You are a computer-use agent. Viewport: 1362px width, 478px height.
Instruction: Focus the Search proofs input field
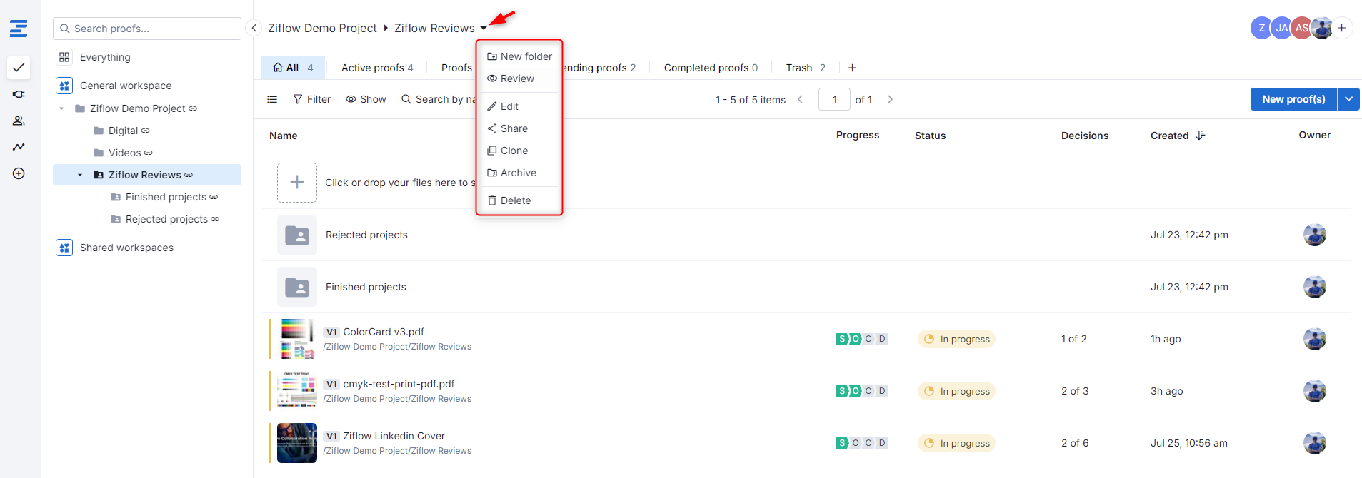pyautogui.click(x=147, y=29)
